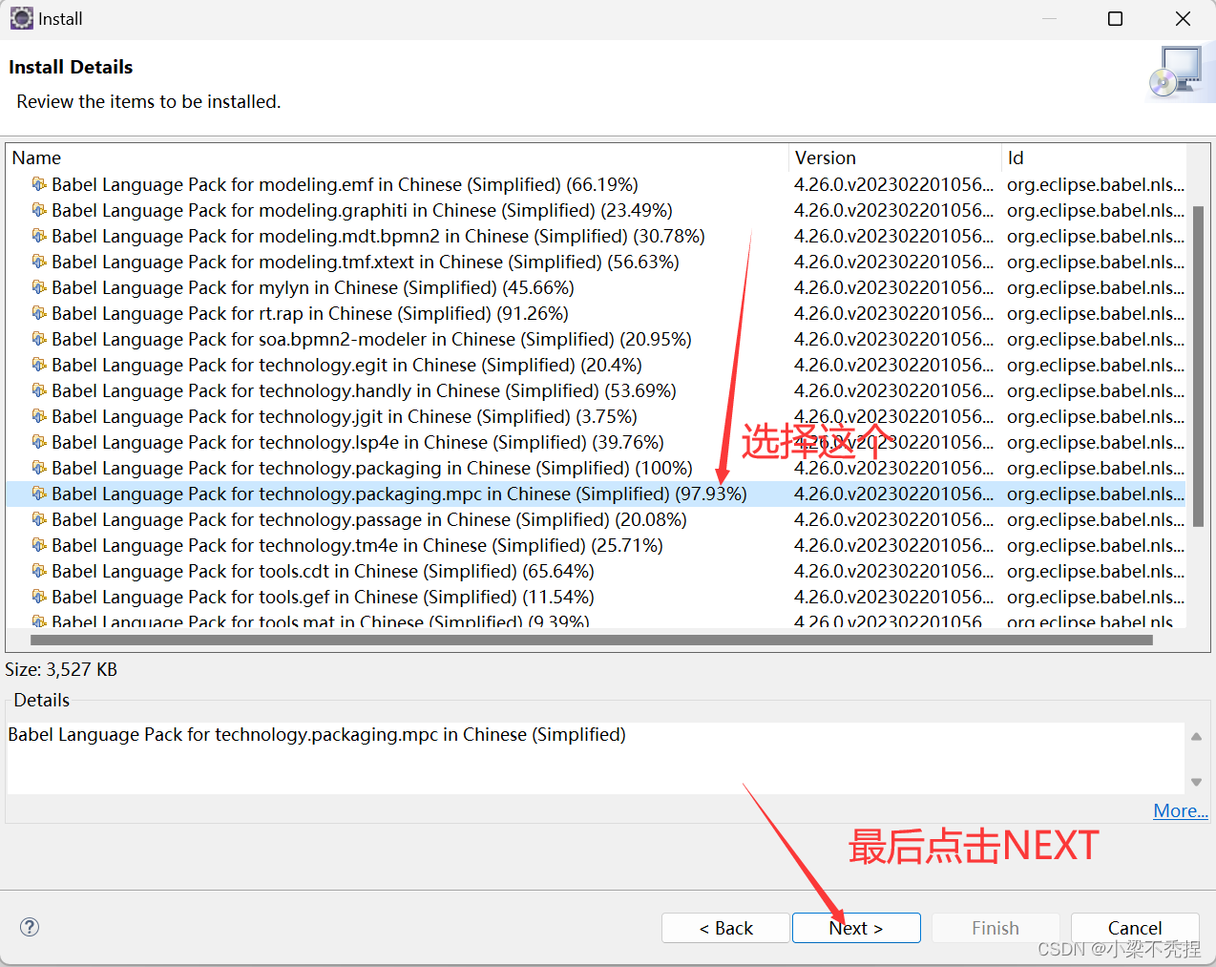Screen dimensions: 1216x967
Task: Cancel the install wizard
Action: click(1135, 928)
